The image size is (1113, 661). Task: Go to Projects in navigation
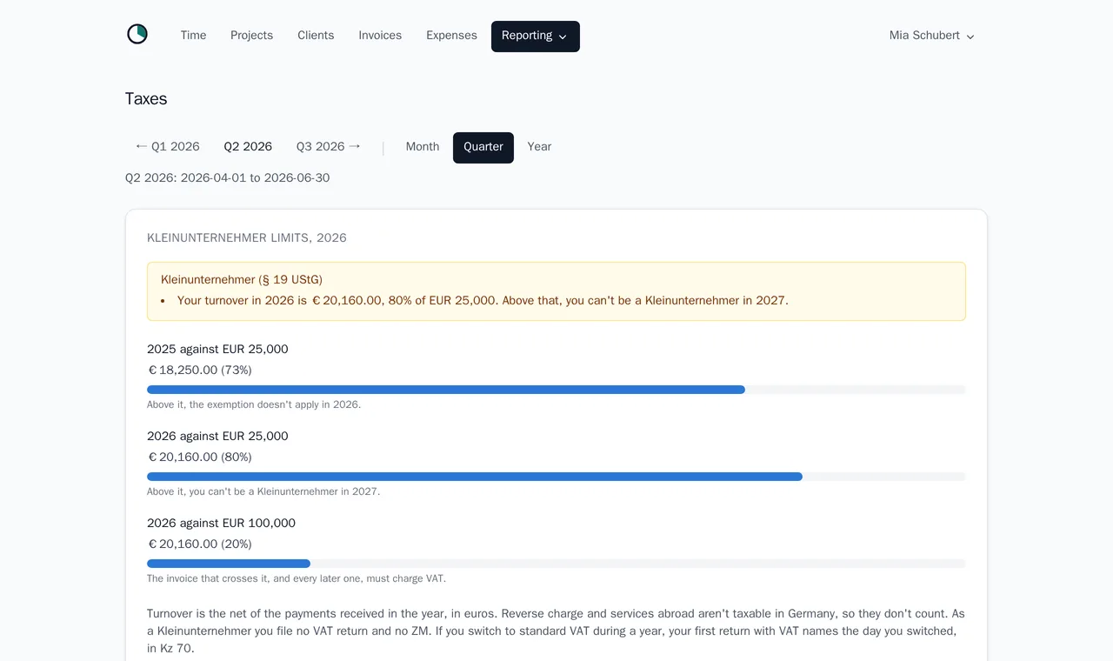tap(251, 36)
